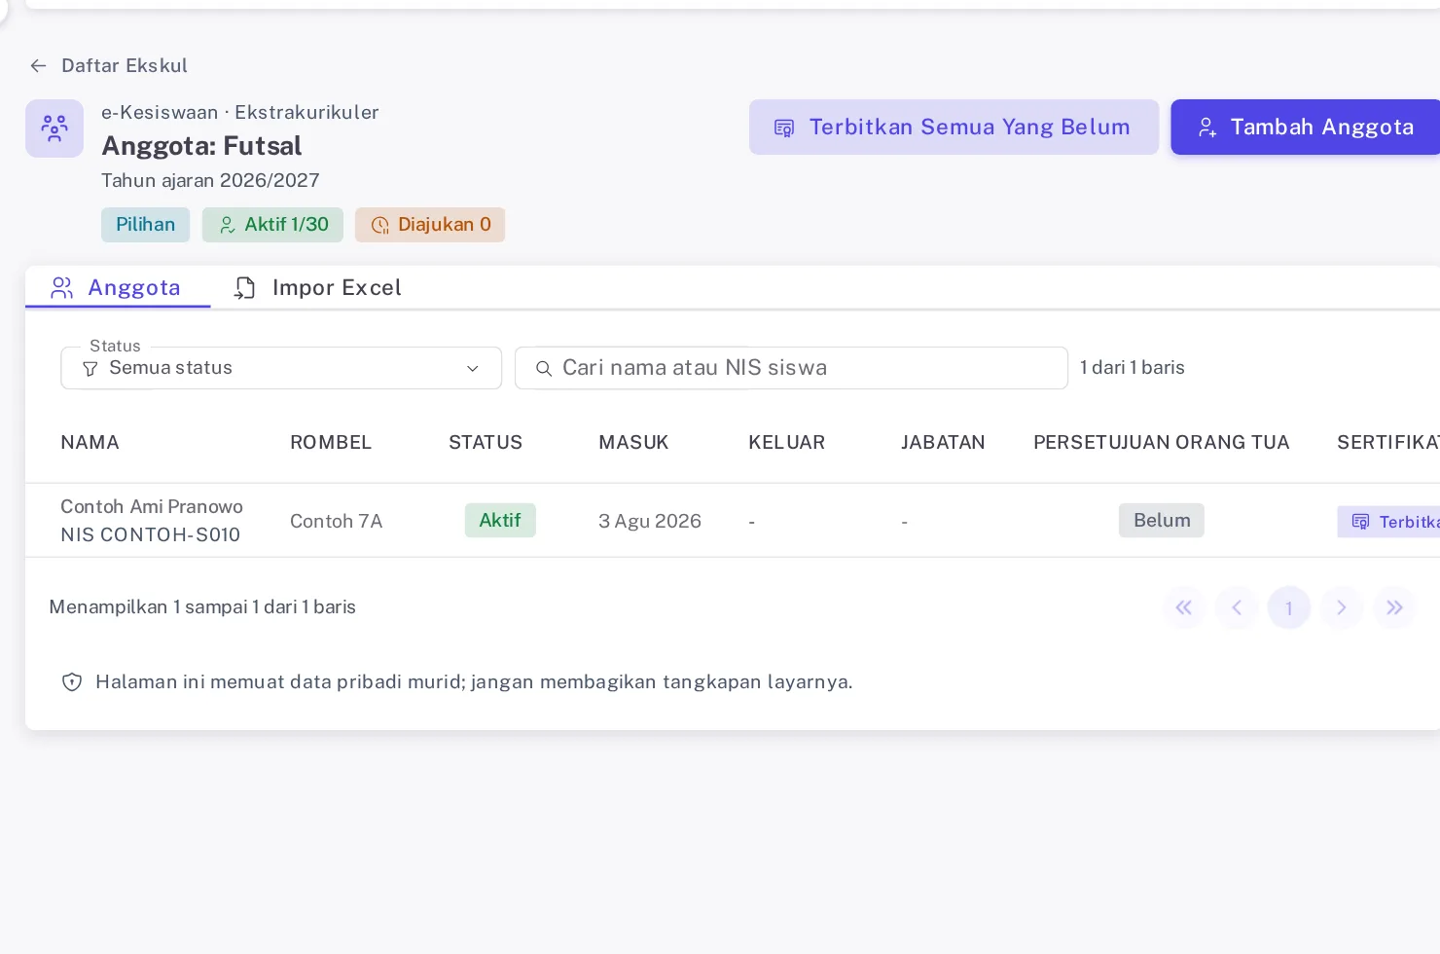Sort by the KELUAR column header
Viewport: 1440px width, 954px height.
[786, 442]
